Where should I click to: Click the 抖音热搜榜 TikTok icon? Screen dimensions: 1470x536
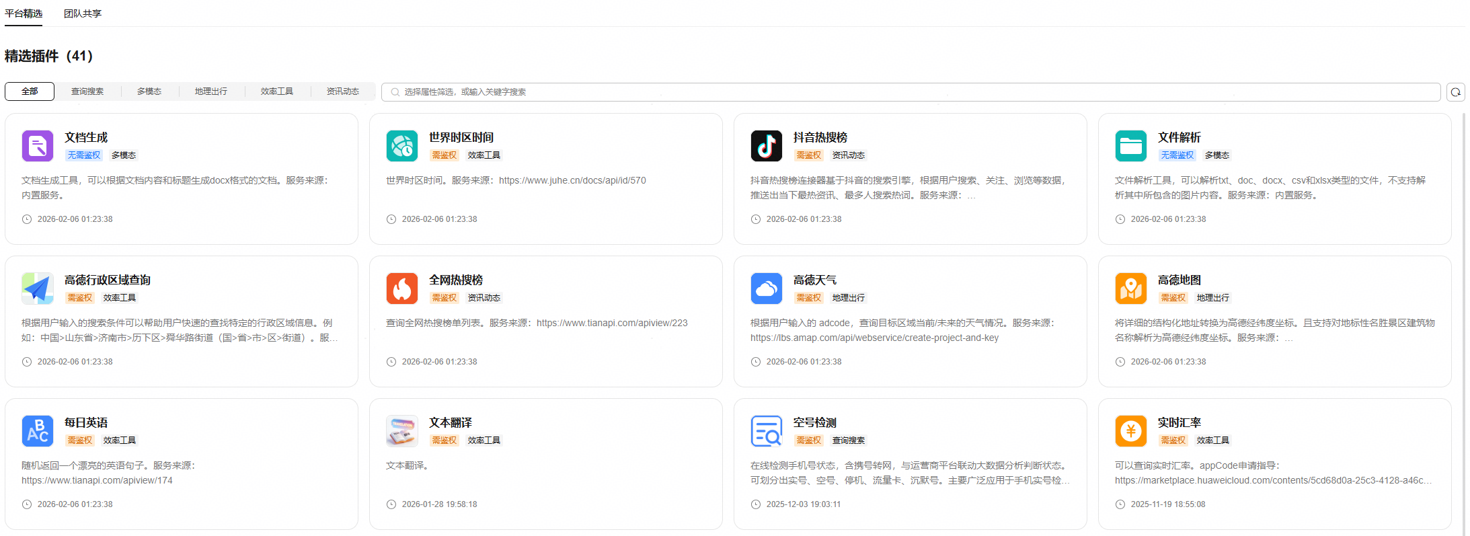767,146
